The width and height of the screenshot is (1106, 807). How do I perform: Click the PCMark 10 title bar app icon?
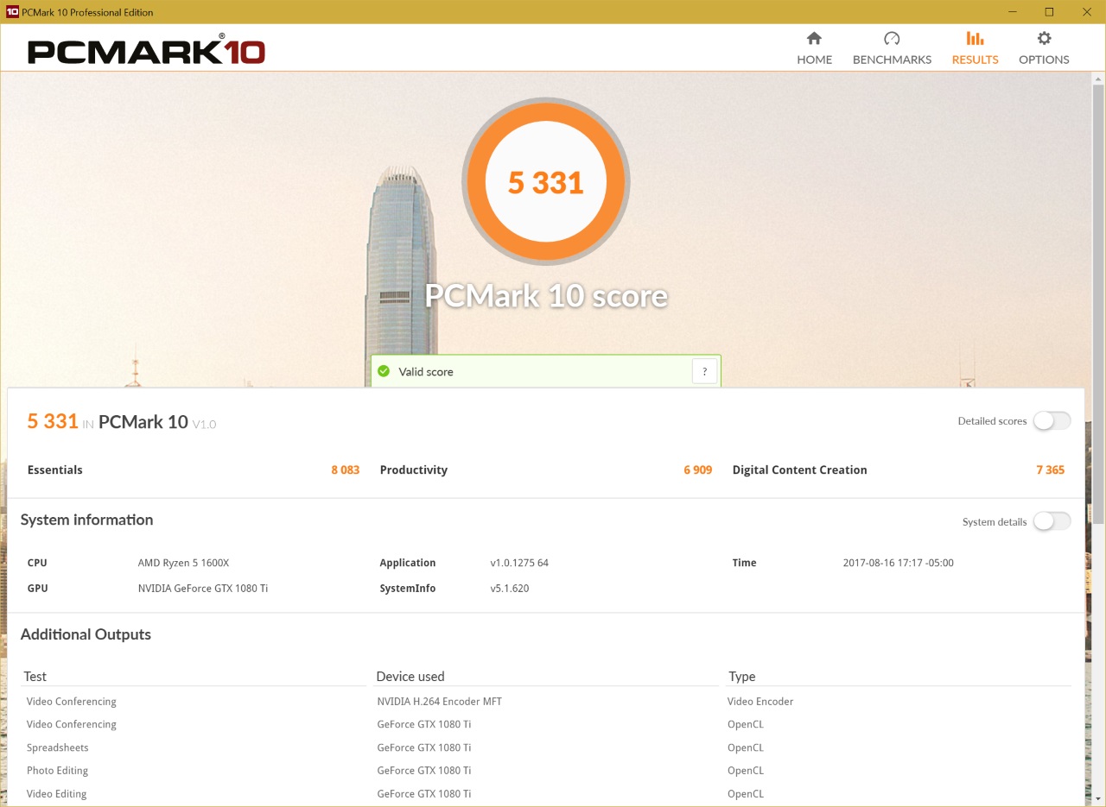12,12
